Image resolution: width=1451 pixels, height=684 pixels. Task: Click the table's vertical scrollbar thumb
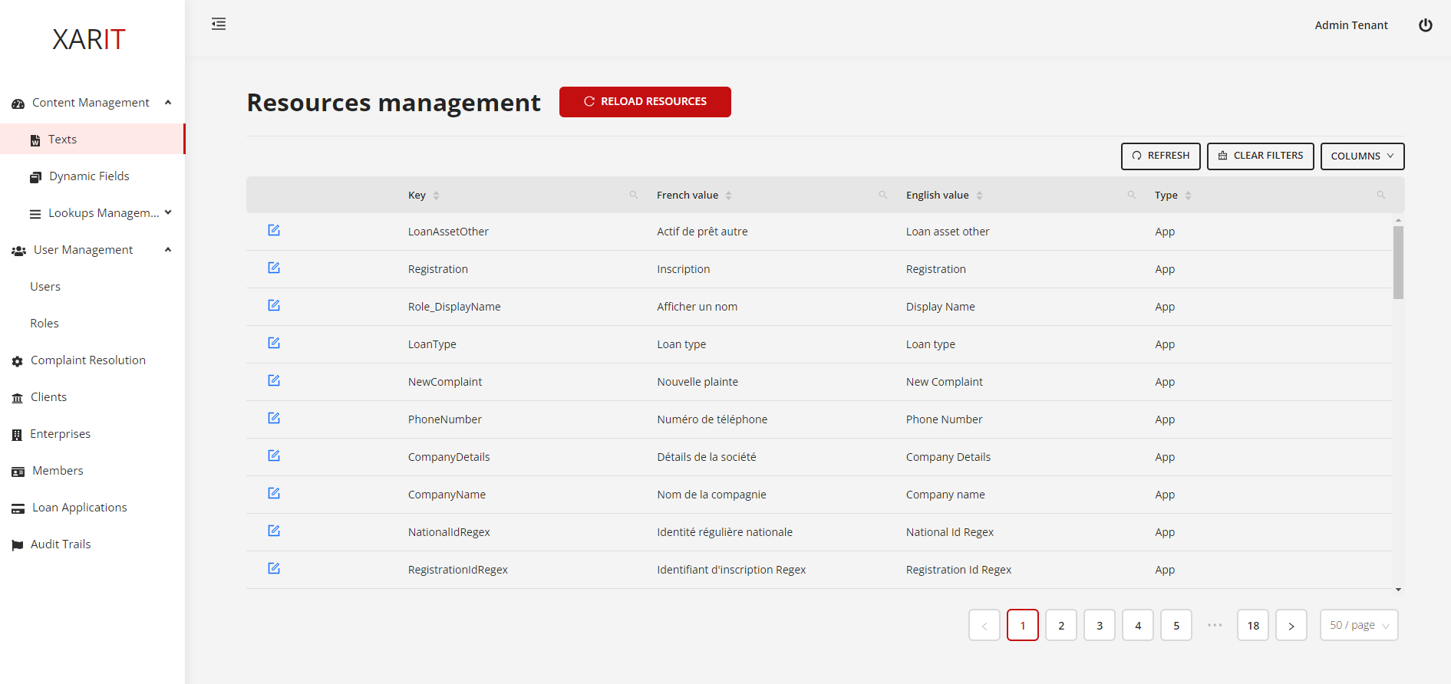(x=1398, y=261)
